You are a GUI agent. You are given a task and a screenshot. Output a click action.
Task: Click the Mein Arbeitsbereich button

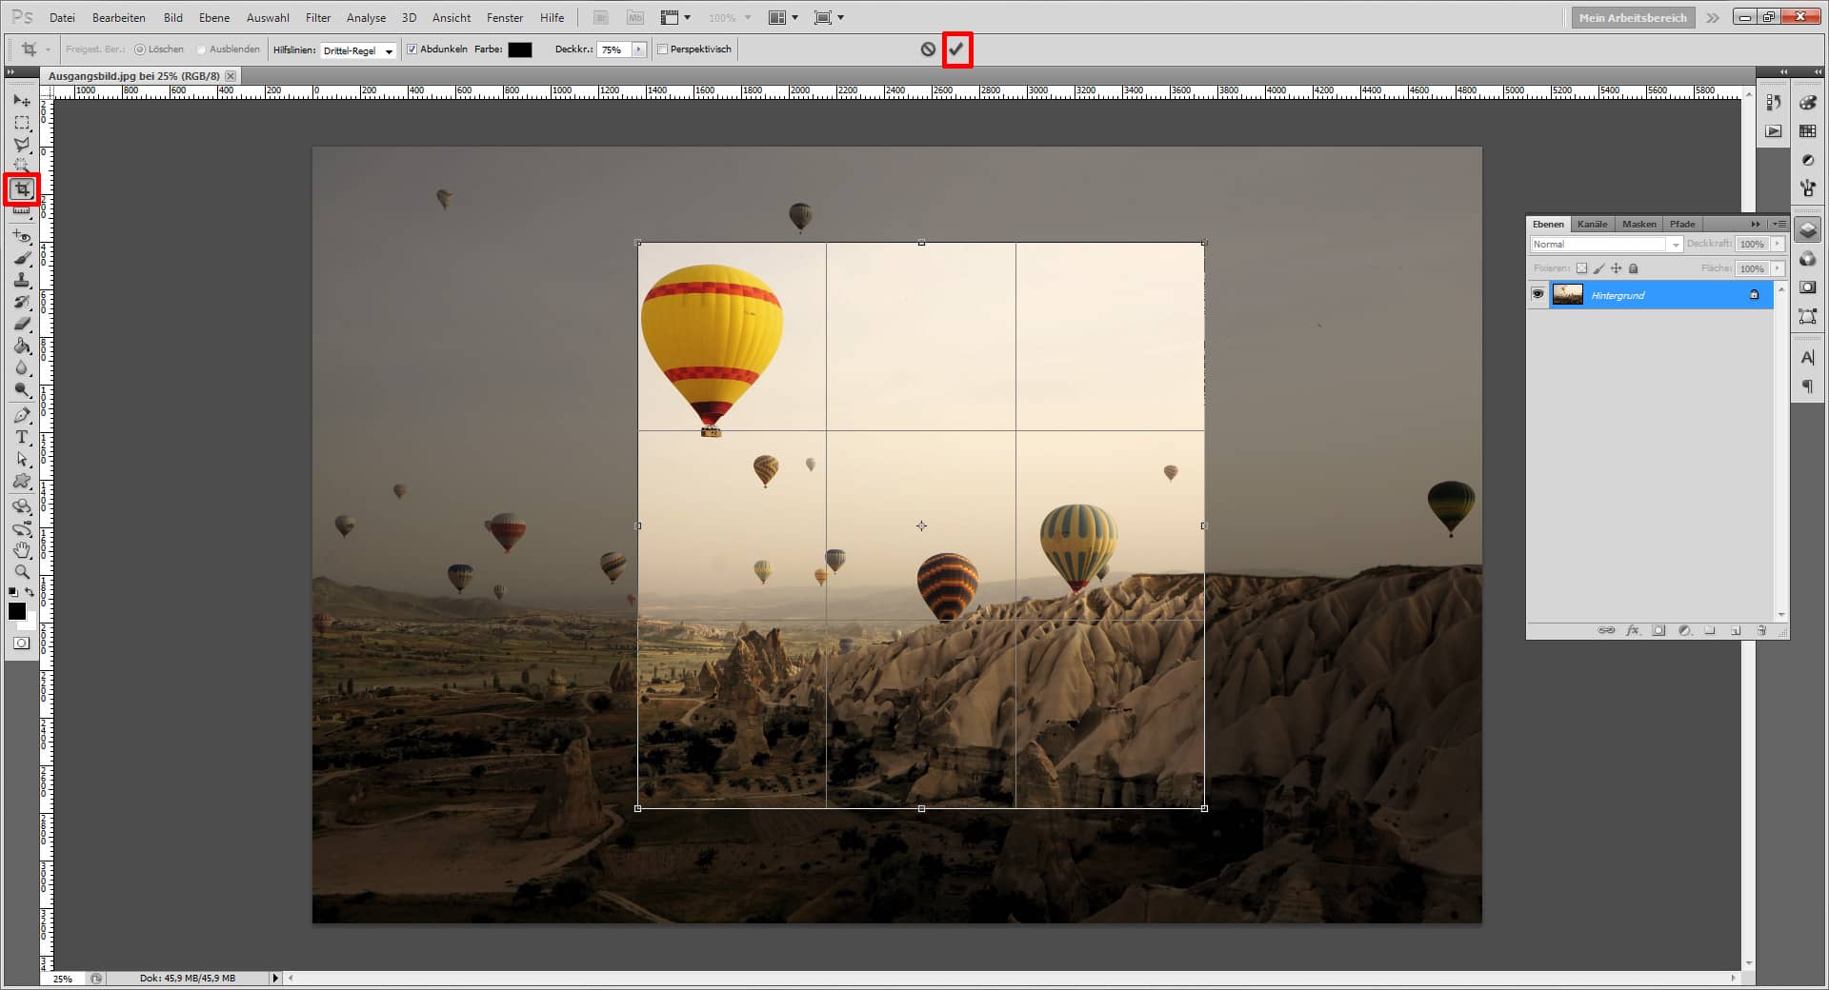[1632, 17]
